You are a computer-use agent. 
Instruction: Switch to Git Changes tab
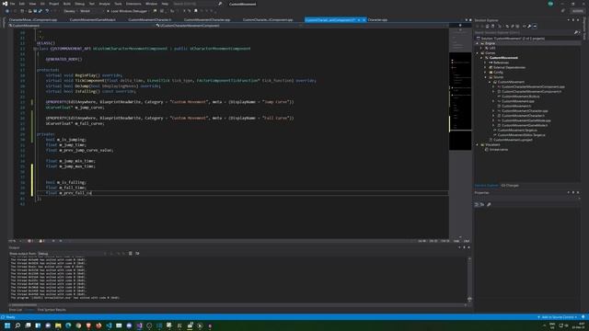pos(510,186)
